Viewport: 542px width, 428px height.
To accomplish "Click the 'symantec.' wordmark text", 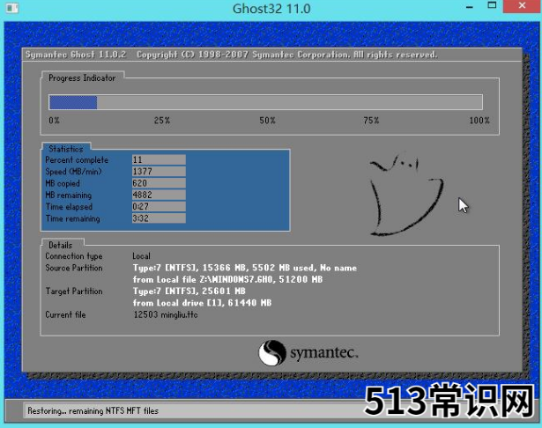I will [x=324, y=352].
